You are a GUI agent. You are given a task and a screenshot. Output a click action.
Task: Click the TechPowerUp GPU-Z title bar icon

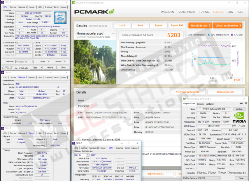(x=184, y=99)
